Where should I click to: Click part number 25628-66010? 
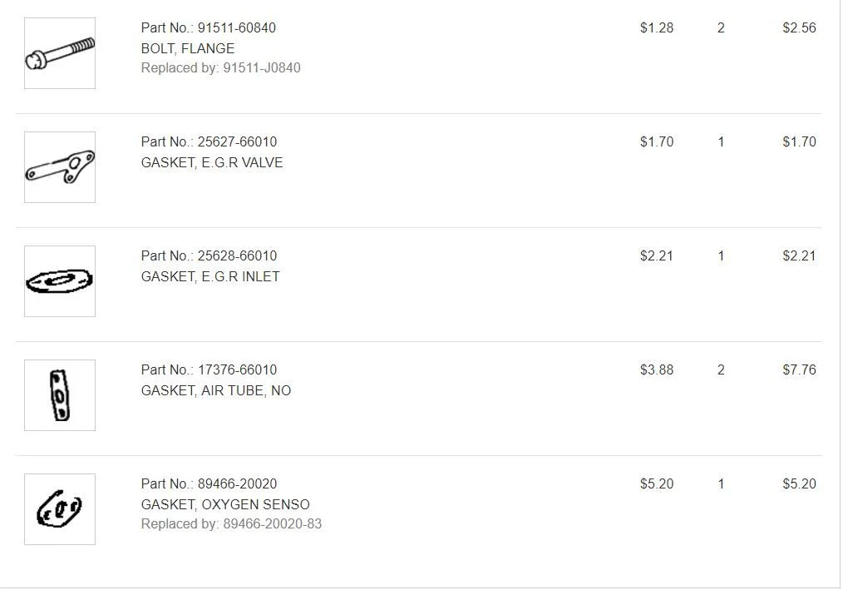pos(237,255)
